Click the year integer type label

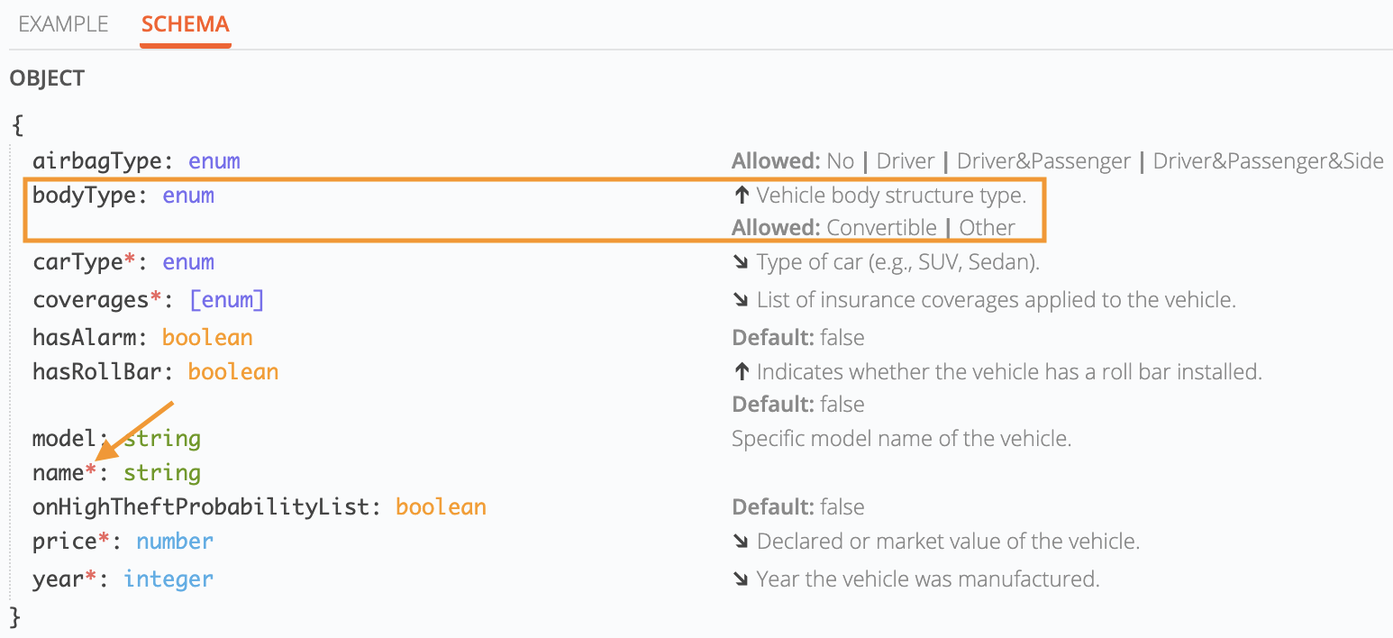pos(168,579)
